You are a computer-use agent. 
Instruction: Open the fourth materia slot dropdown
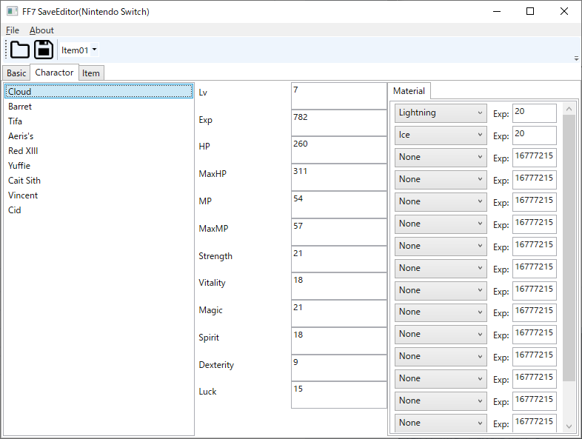point(441,180)
